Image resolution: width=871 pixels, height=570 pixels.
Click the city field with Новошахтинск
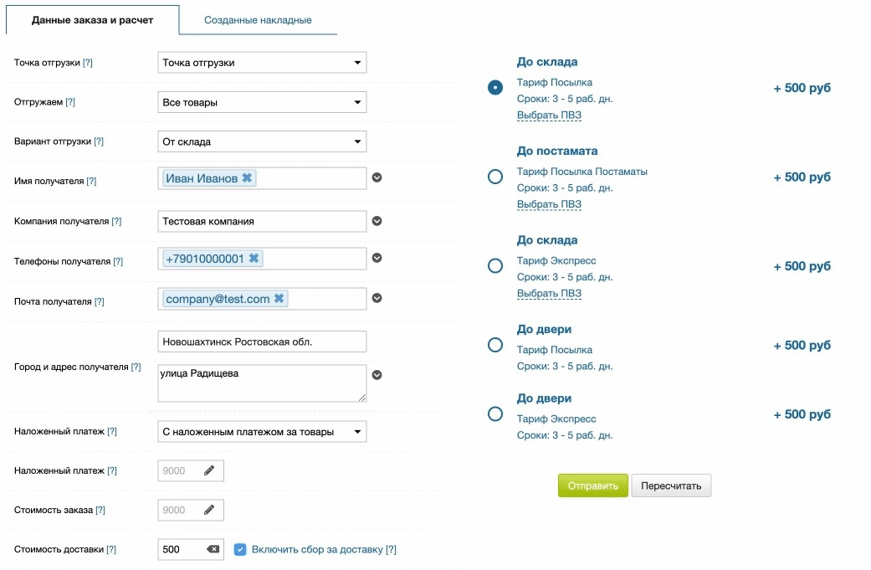[262, 341]
